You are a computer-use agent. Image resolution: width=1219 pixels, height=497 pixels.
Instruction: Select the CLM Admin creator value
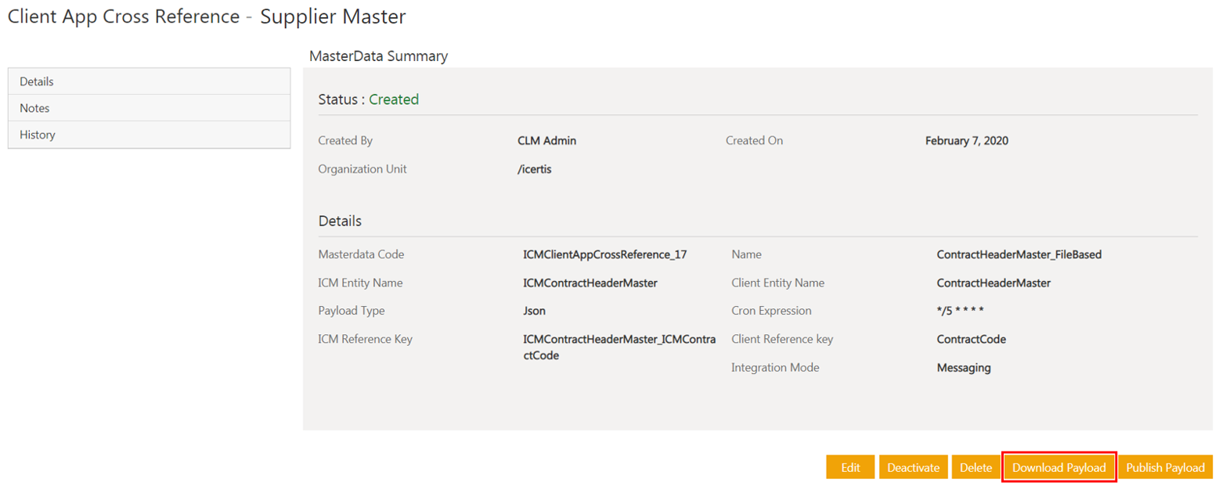[547, 141]
